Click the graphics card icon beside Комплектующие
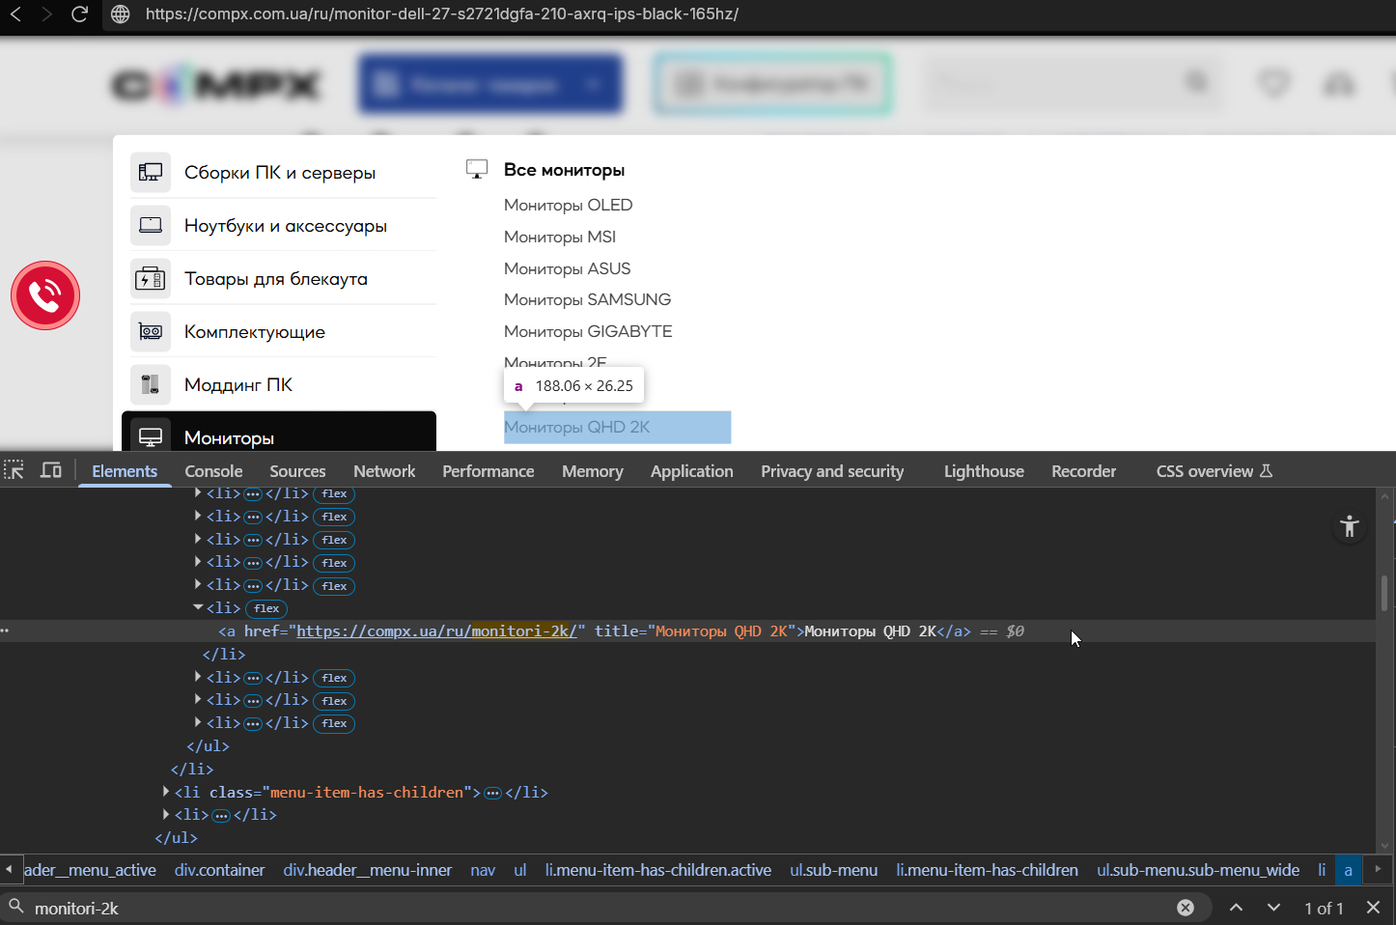This screenshot has height=925, width=1396. coord(151,332)
